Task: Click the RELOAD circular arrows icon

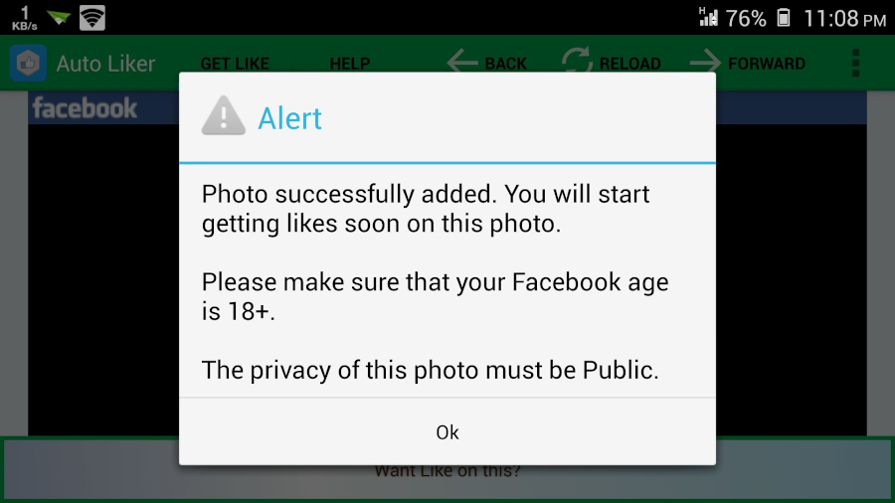Action: click(x=577, y=61)
